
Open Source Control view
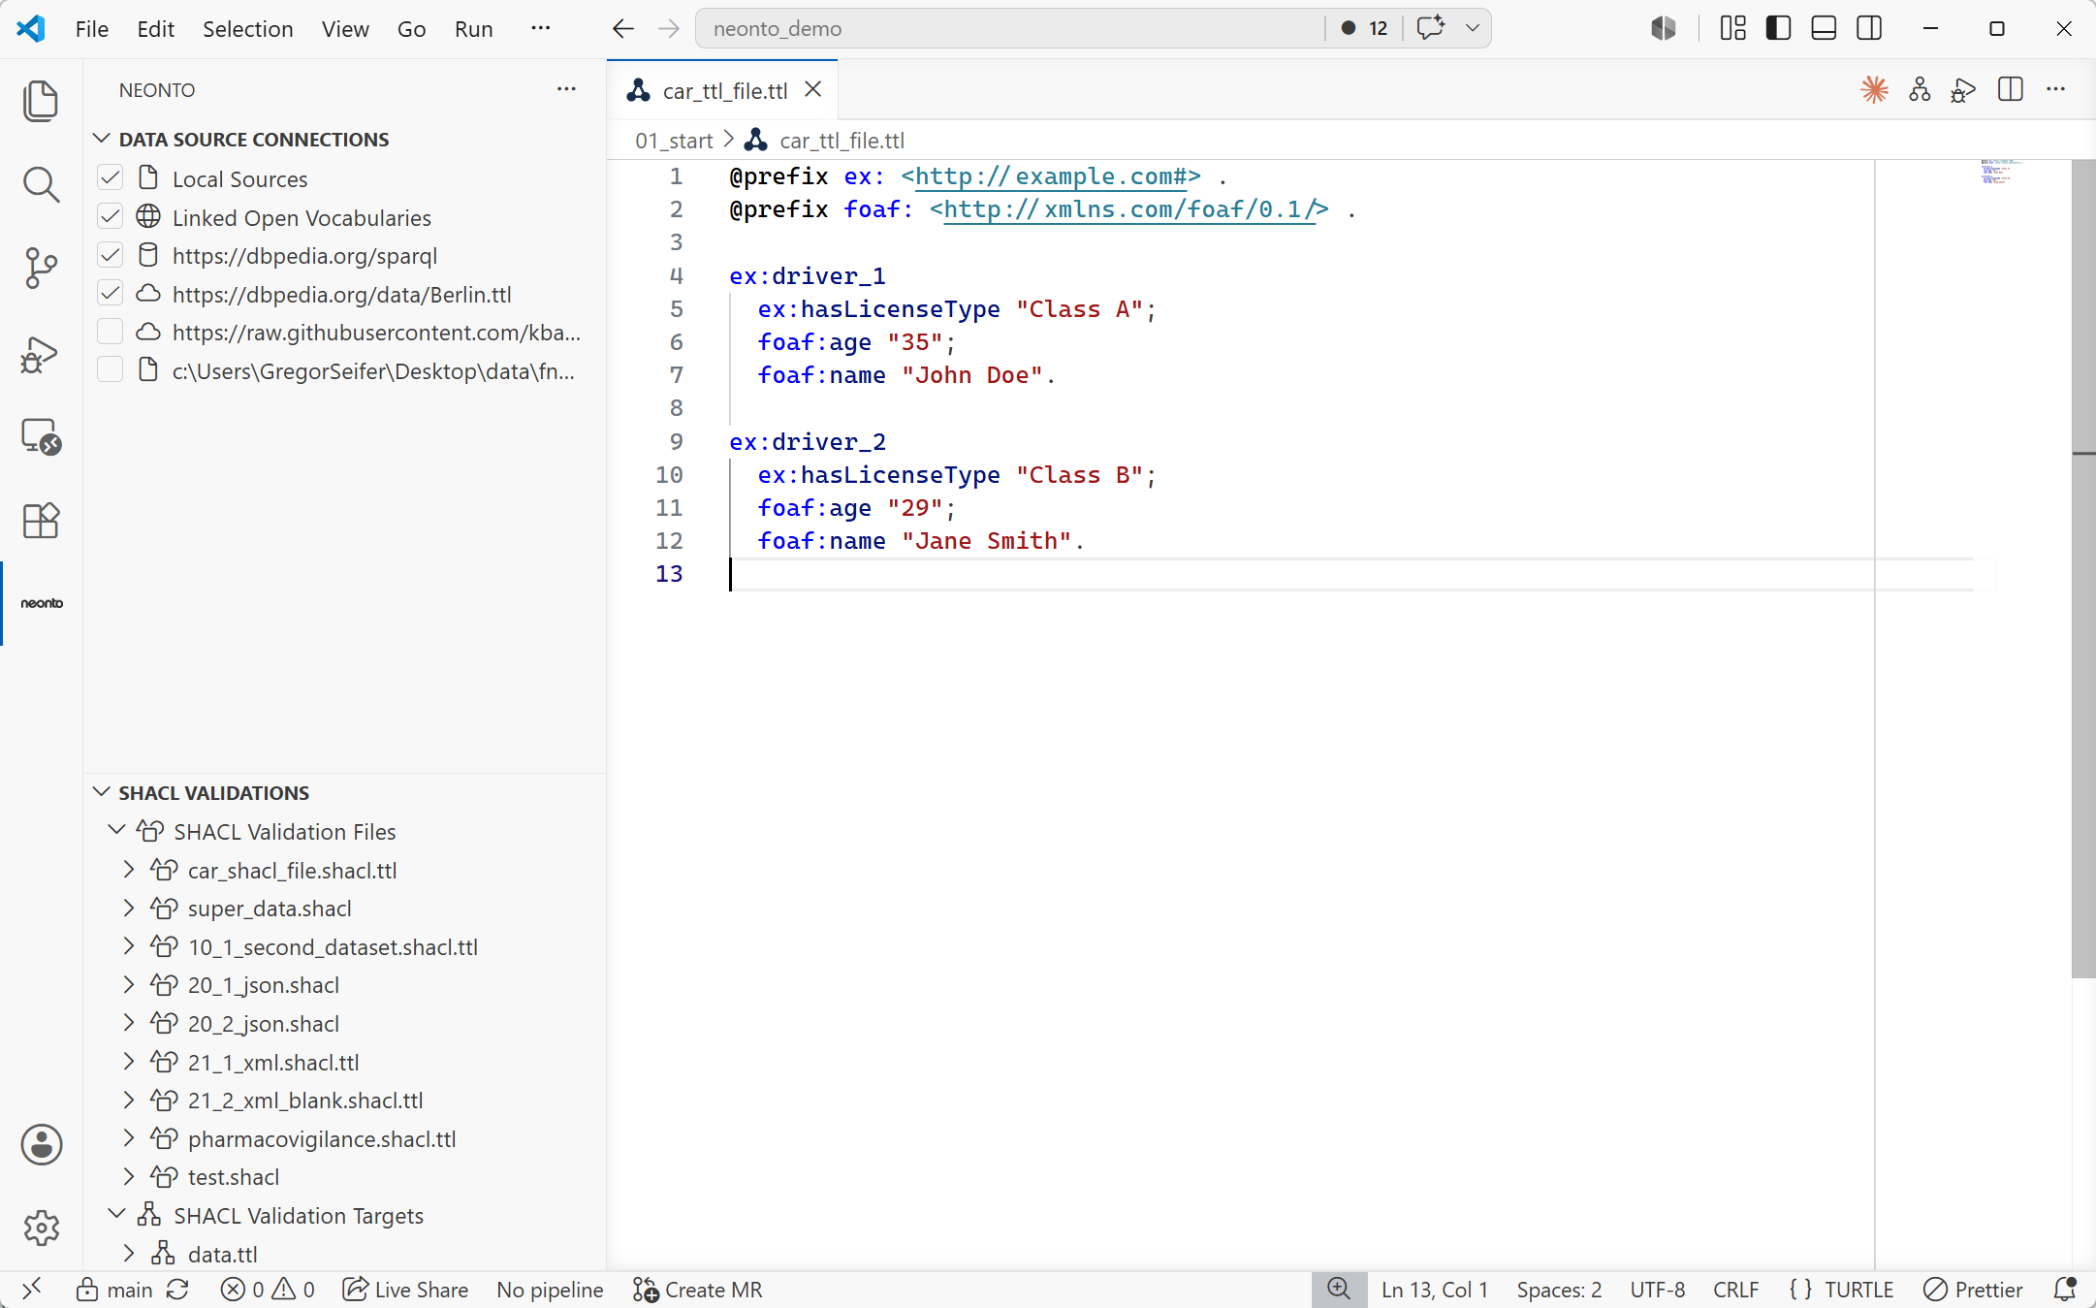pos(41,268)
